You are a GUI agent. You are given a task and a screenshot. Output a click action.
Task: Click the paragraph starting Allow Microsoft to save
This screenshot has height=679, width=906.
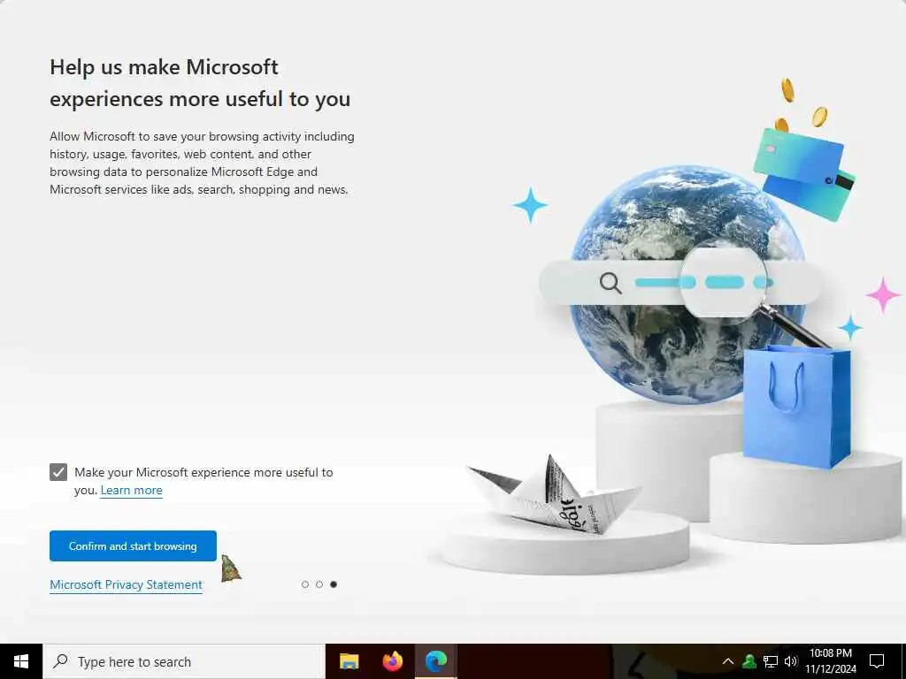point(202,163)
